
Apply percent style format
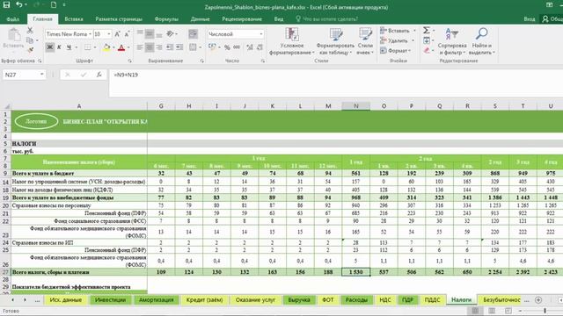(227, 47)
